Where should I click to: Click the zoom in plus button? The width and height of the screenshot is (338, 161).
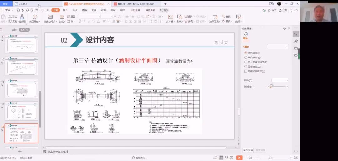coord(291,158)
